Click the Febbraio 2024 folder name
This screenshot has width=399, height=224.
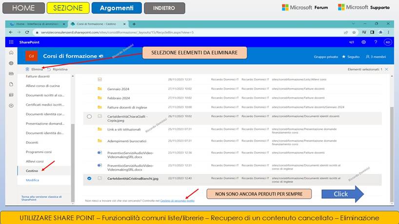(x=119, y=98)
